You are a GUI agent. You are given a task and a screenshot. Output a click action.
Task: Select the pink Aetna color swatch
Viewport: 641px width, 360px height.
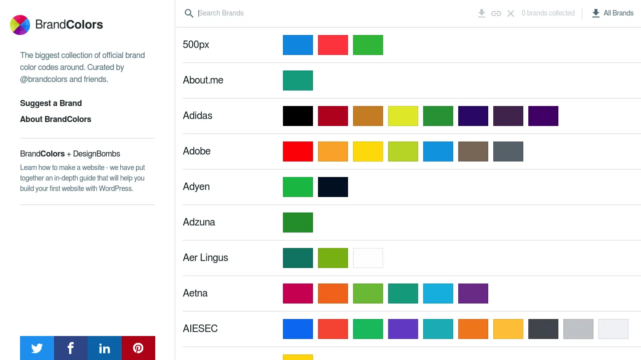click(297, 293)
